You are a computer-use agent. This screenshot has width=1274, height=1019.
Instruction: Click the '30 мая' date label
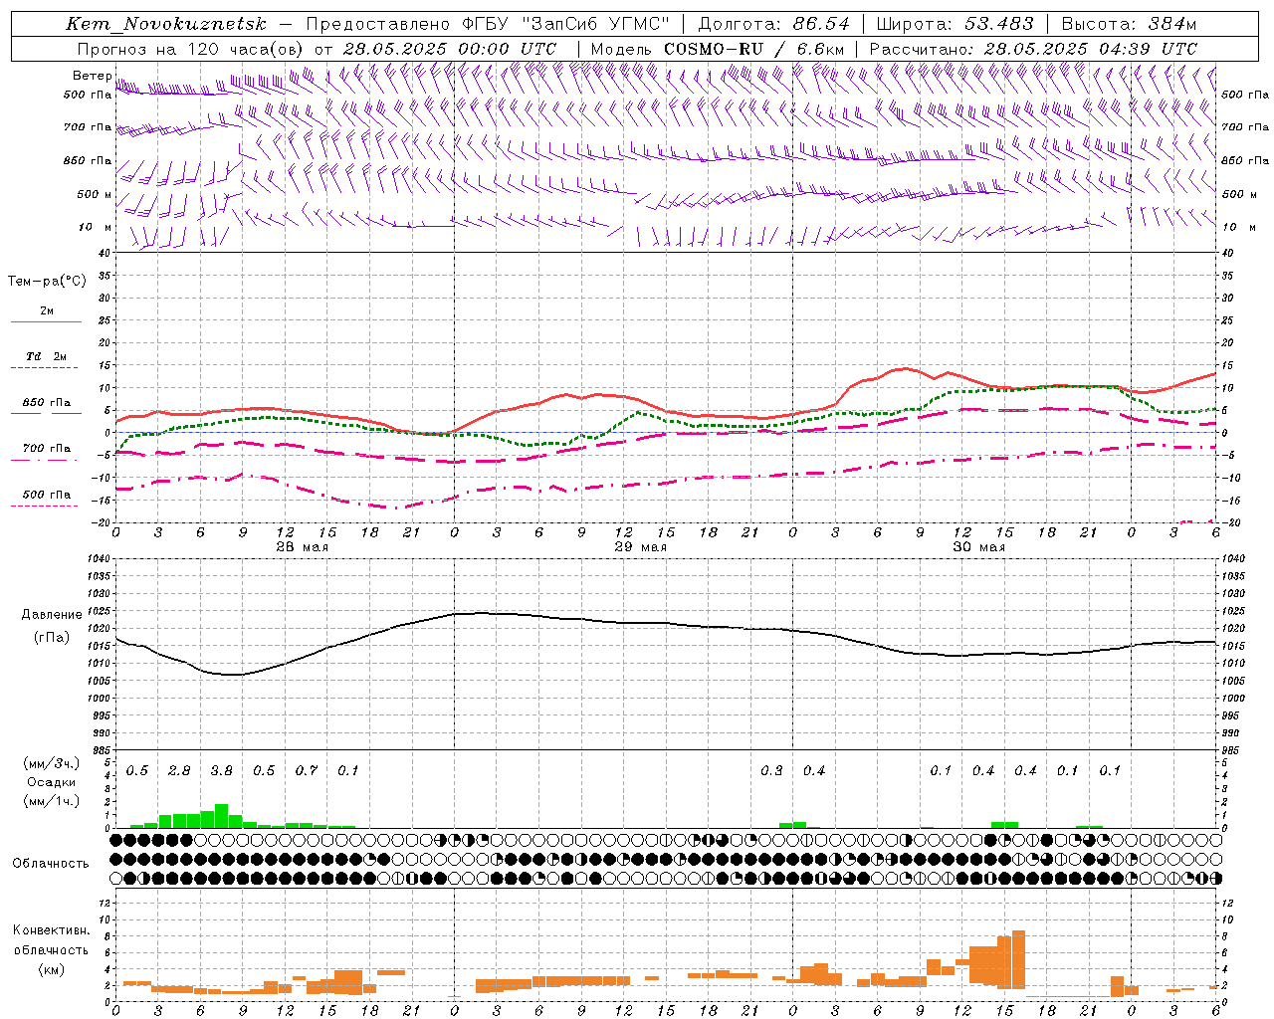pos(978,547)
